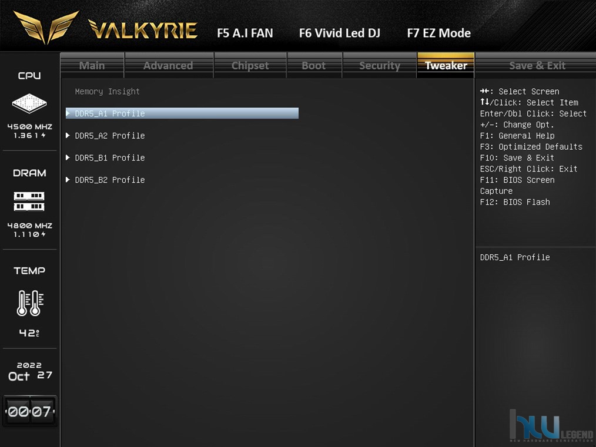Click the CPU label in sidebar

tap(29, 76)
